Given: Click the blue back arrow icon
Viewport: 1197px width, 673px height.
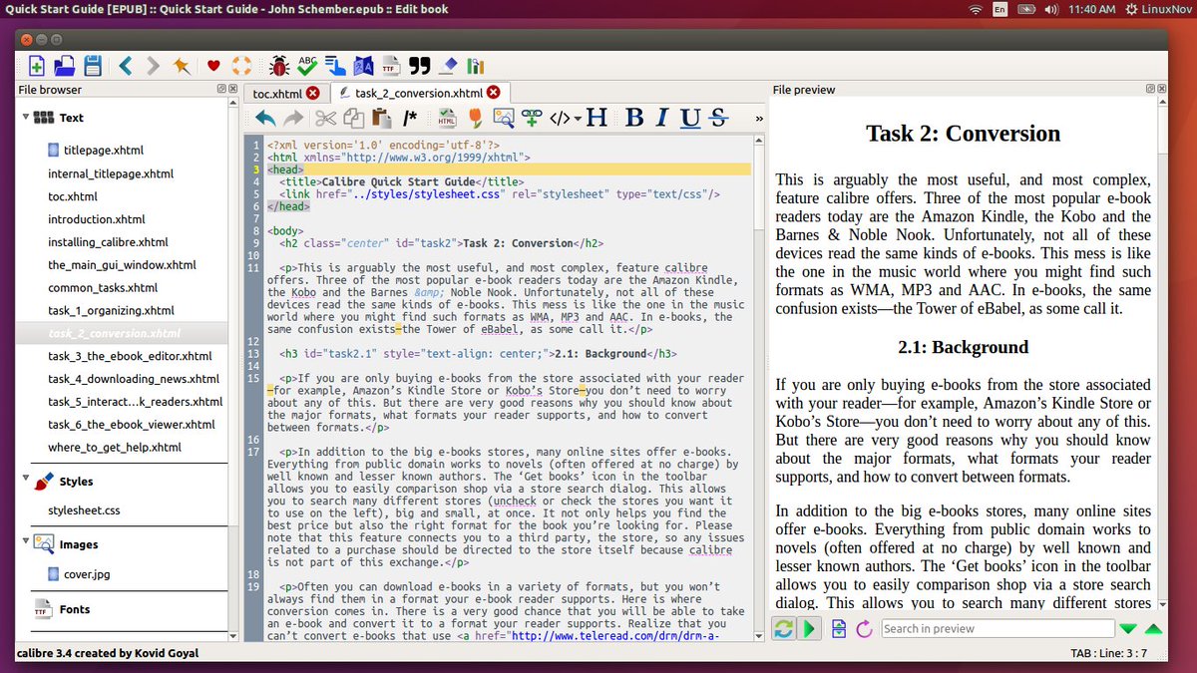Looking at the screenshot, I should coord(126,66).
